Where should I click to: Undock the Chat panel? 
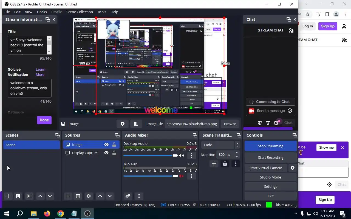(288, 19)
